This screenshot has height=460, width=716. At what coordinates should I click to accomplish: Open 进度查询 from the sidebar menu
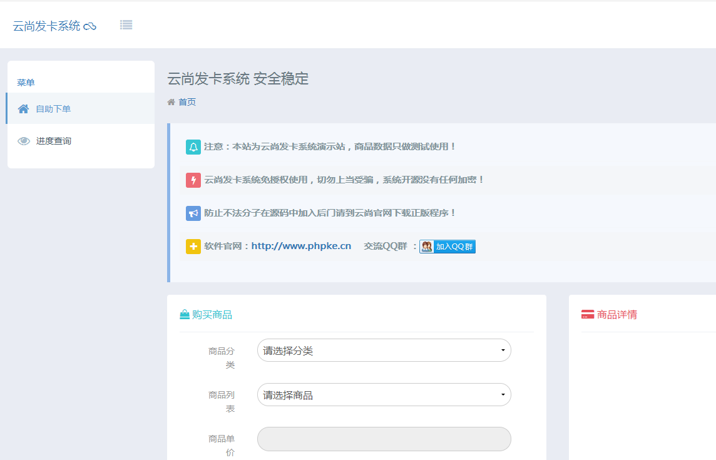click(54, 141)
